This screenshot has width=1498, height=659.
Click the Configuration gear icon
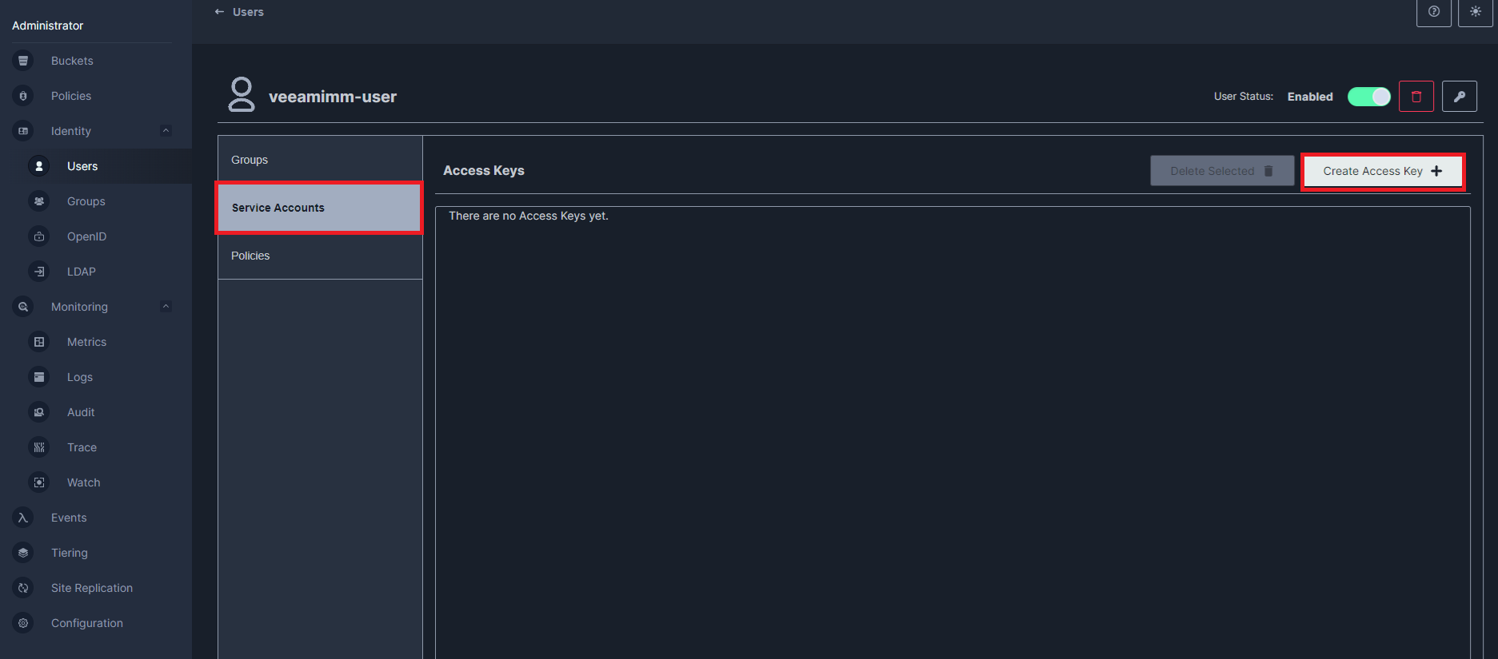click(x=23, y=623)
